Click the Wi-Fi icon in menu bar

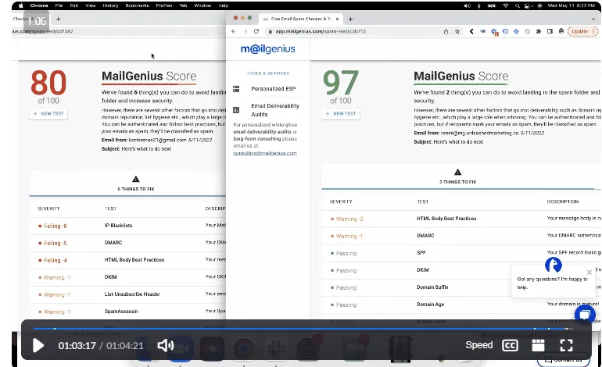pyautogui.click(x=506, y=5)
